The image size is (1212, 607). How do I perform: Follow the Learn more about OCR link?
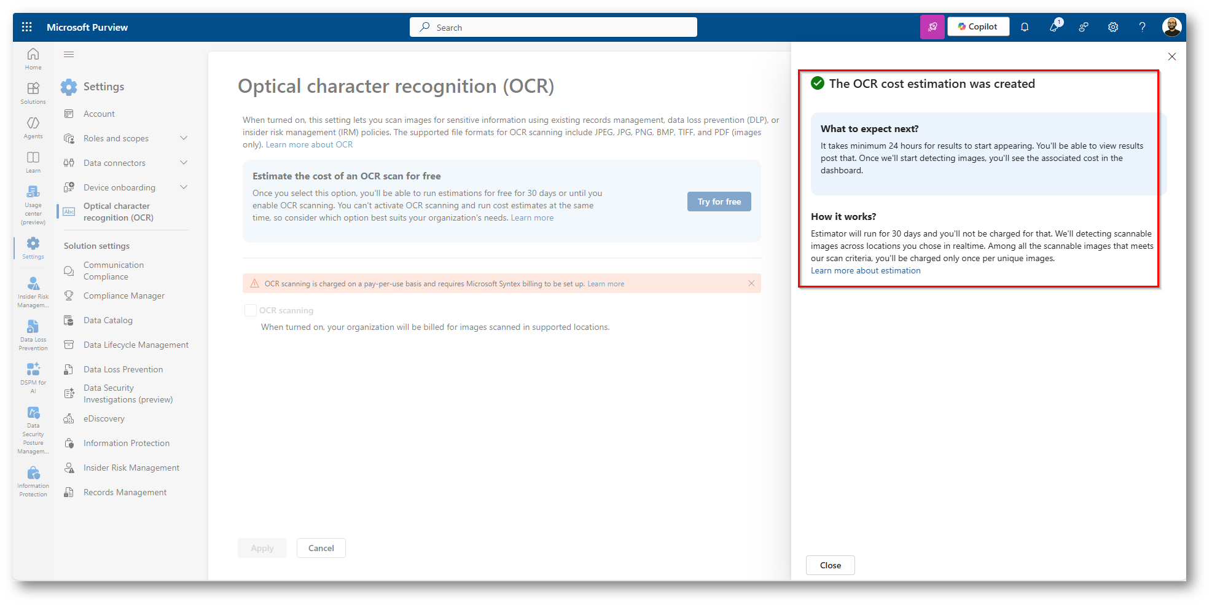(309, 144)
